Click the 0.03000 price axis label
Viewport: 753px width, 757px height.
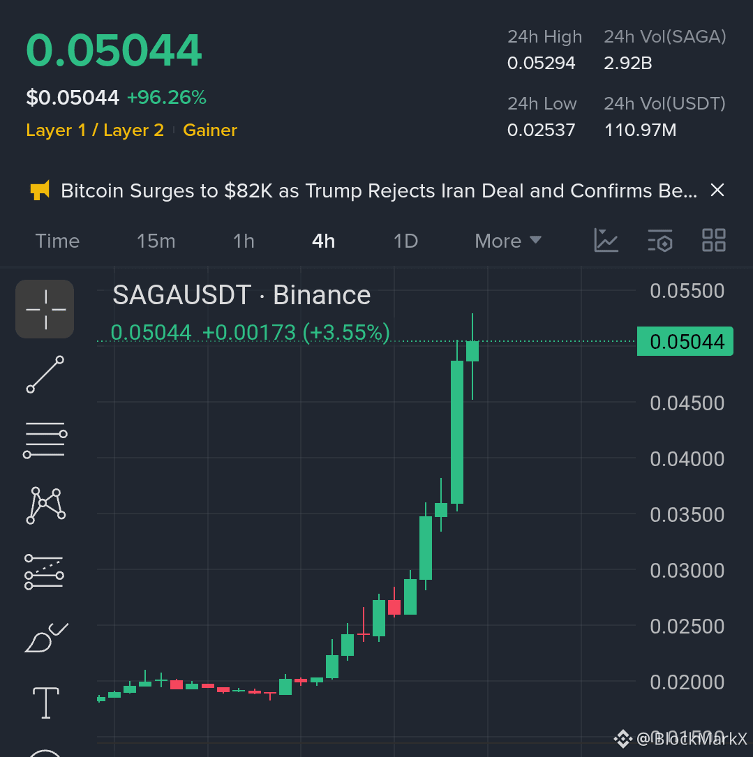click(x=687, y=571)
